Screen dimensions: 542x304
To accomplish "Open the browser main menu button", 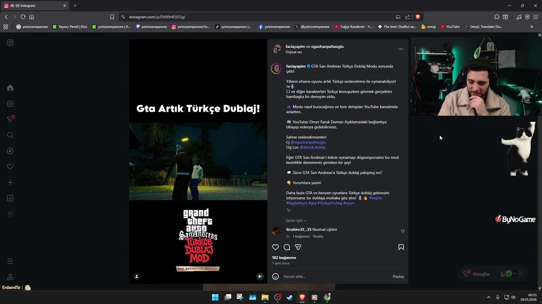I will pyautogui.click(x=536, y=17).
